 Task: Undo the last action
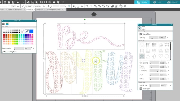tap(19, 2)
